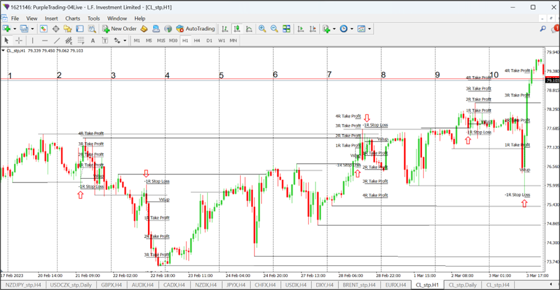This screenshot has height=290, width=560.
Task: Enable Chart Shift from right border
Action: pyautogui.click(x=313, y=28)
